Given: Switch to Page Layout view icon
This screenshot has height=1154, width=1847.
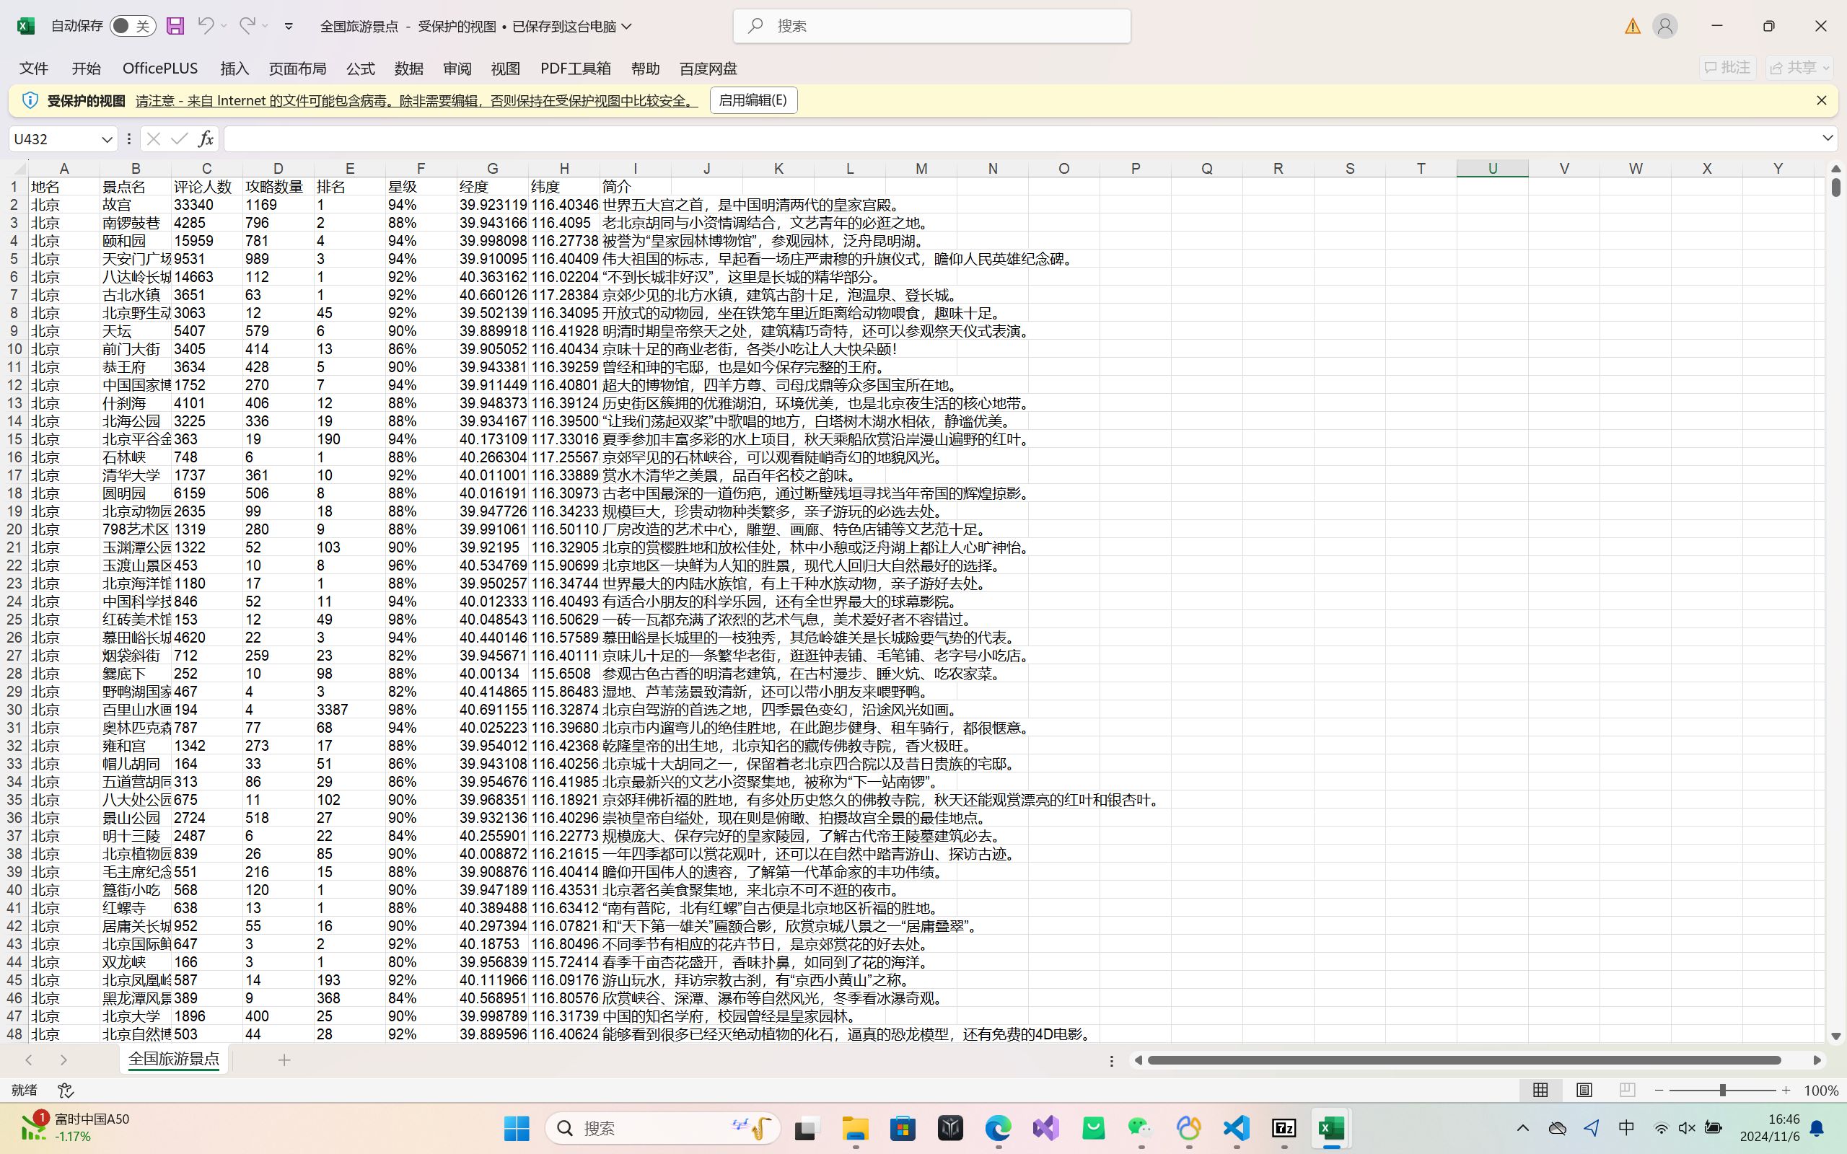Looking at the screenshot, I should tap(1584, 1090).
